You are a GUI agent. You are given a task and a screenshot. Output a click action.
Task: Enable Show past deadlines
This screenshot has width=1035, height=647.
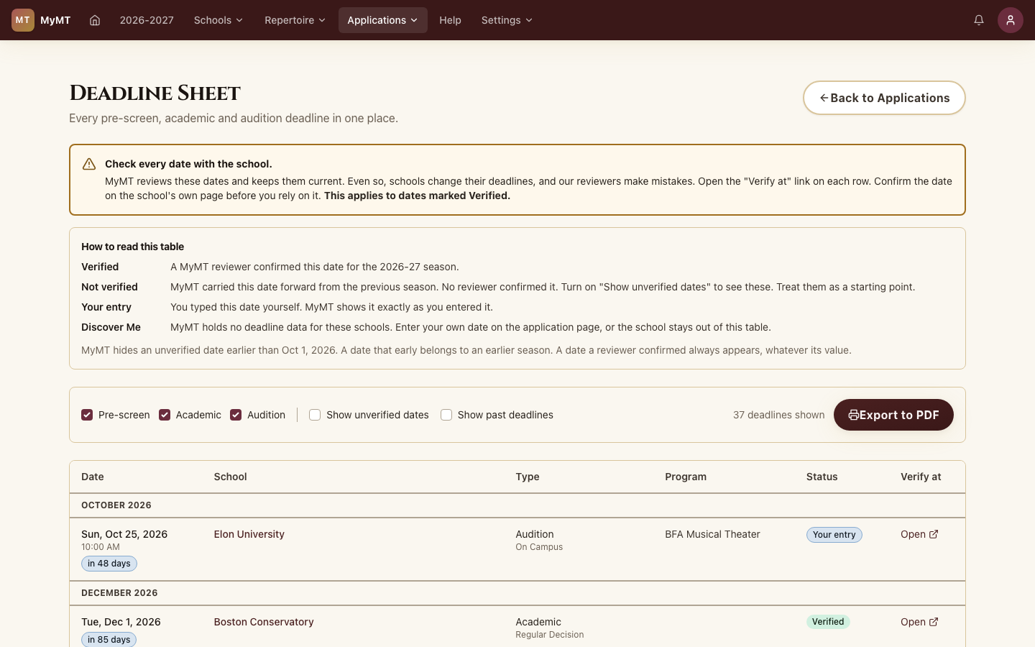pos(446,415)
